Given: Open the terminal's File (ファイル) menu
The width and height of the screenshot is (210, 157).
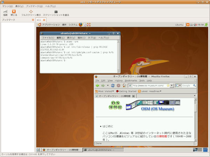Looking at the screenshot, I should (x=48, y=38).
